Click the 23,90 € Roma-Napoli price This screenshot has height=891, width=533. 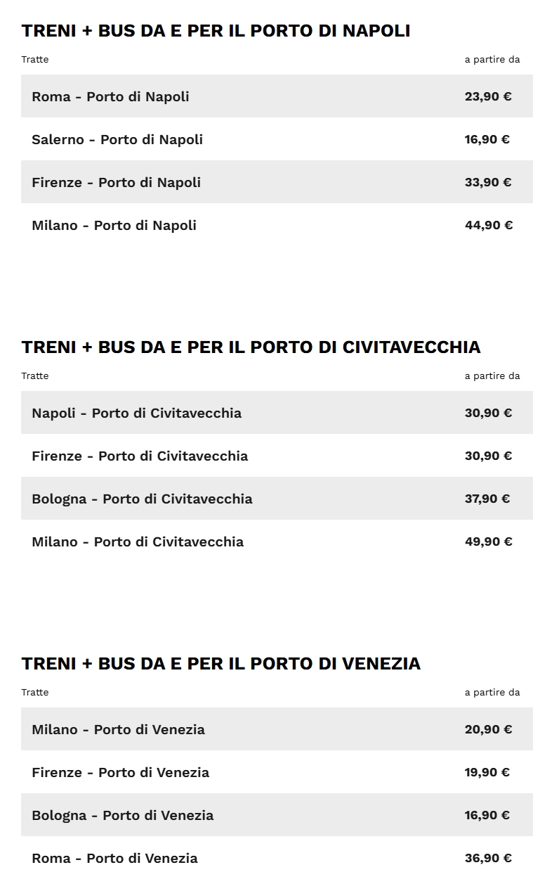[x=488, y=96]
